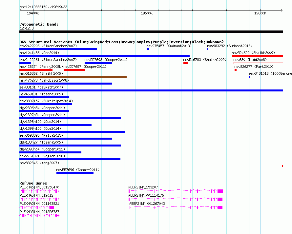Click the 19600k ruler tick label
Image resolution: width=292 pixels, height=234 pixels.
260,13
